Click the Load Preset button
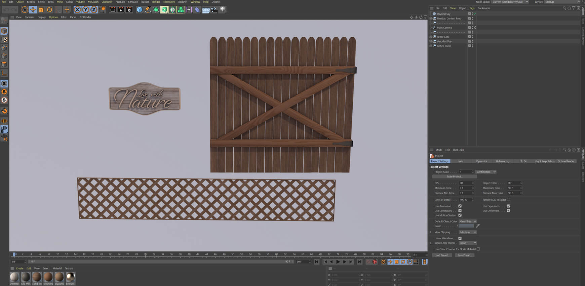Screen dimensions: 585x286 (441, 255)
